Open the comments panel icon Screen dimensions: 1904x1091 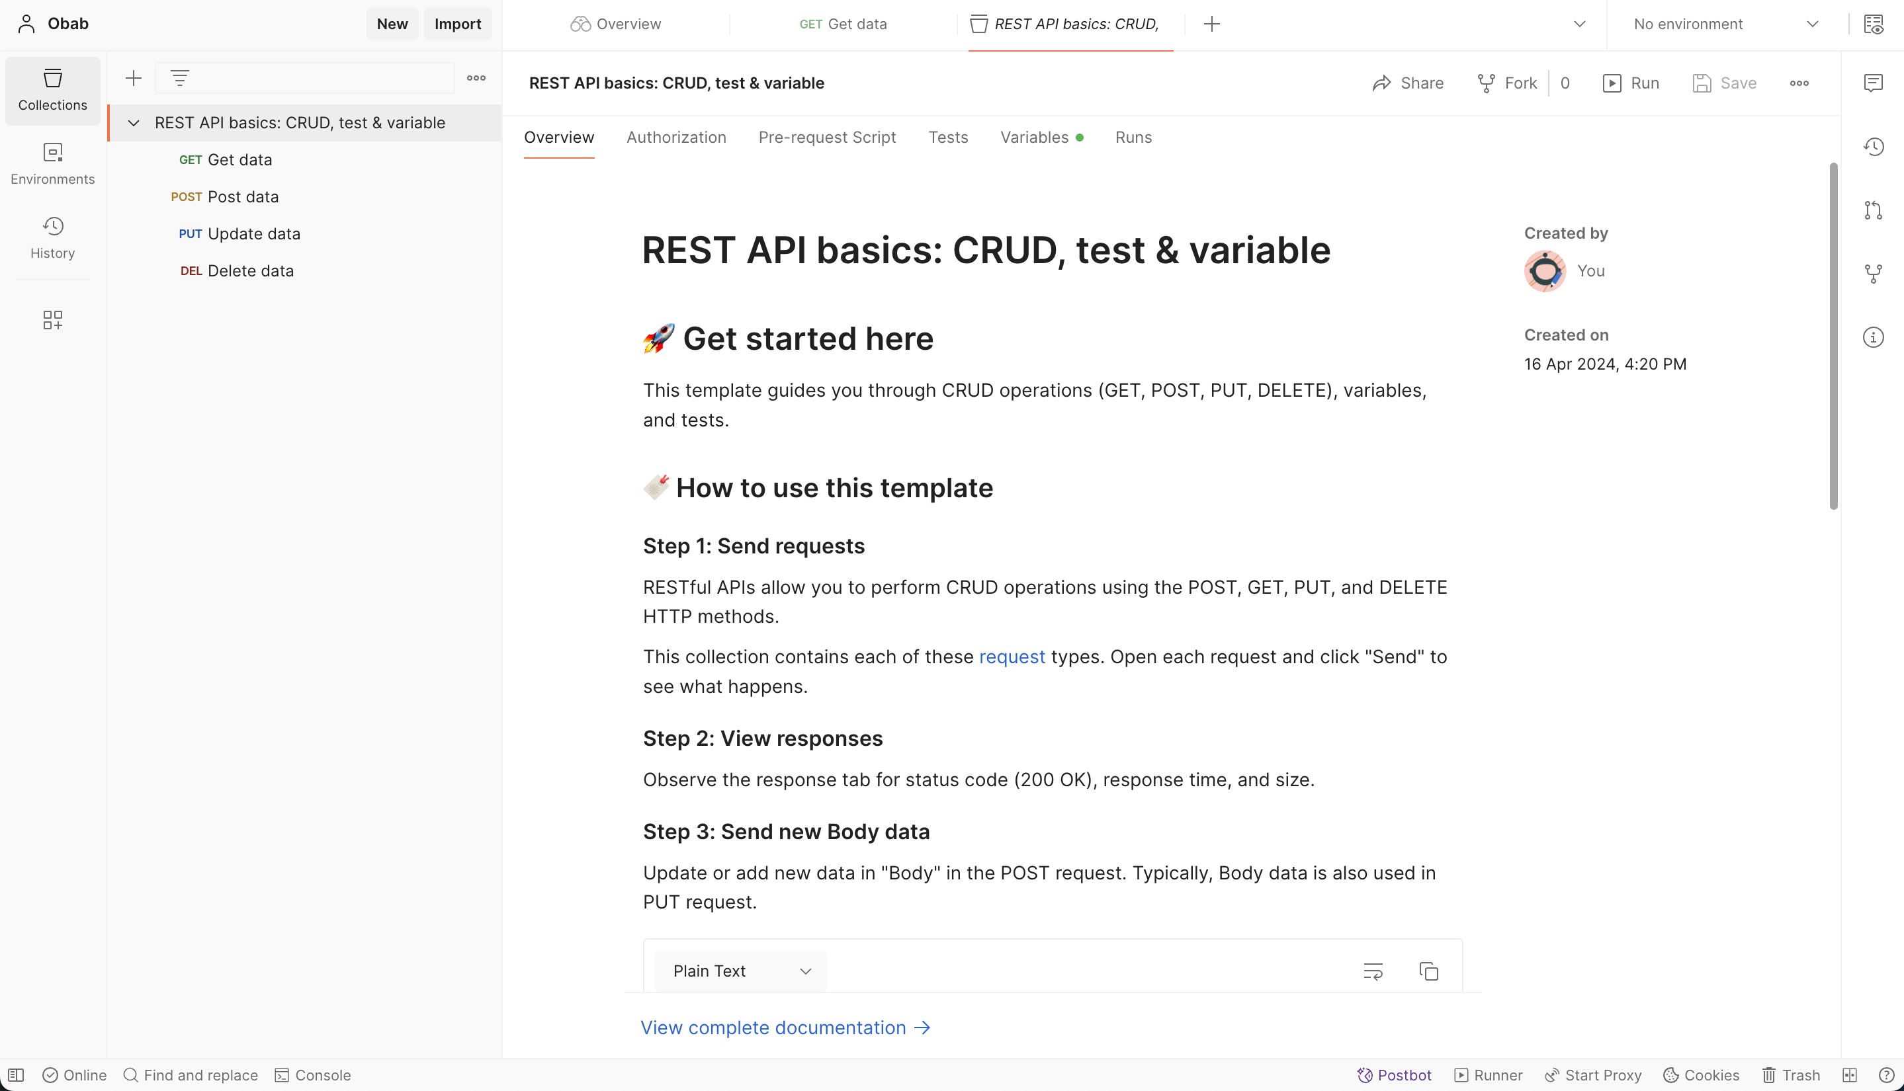(x=1872, y=83)
